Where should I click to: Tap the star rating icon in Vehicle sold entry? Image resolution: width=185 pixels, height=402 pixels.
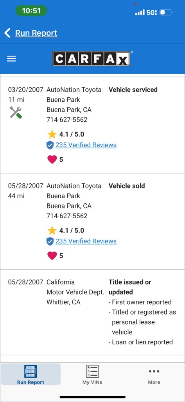tap(52, 230)
